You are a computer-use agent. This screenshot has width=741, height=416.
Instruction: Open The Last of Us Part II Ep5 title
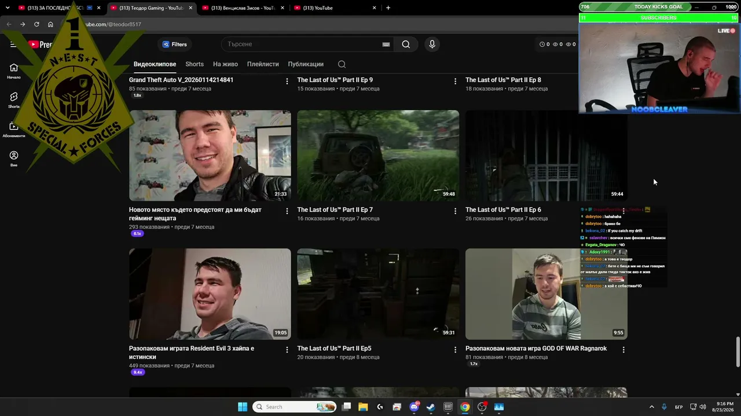point(334,348)
